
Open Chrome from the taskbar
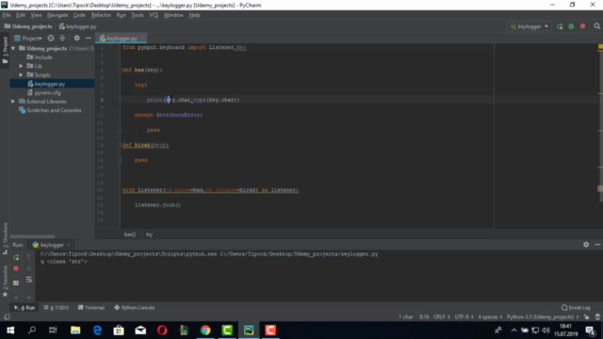coord(205,331)
